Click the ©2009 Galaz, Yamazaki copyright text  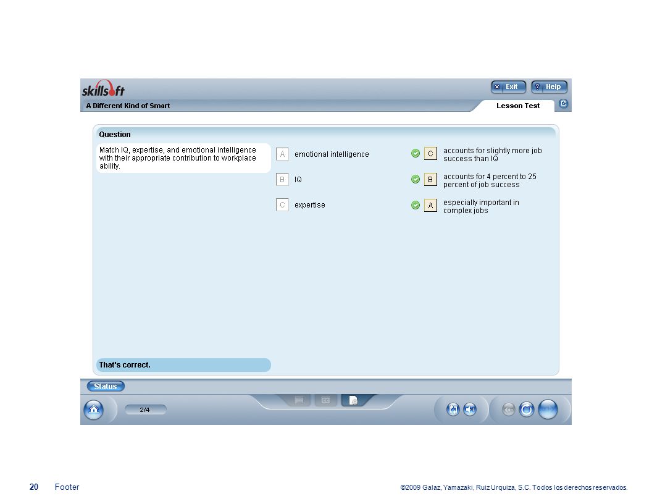tap(514, 487)
